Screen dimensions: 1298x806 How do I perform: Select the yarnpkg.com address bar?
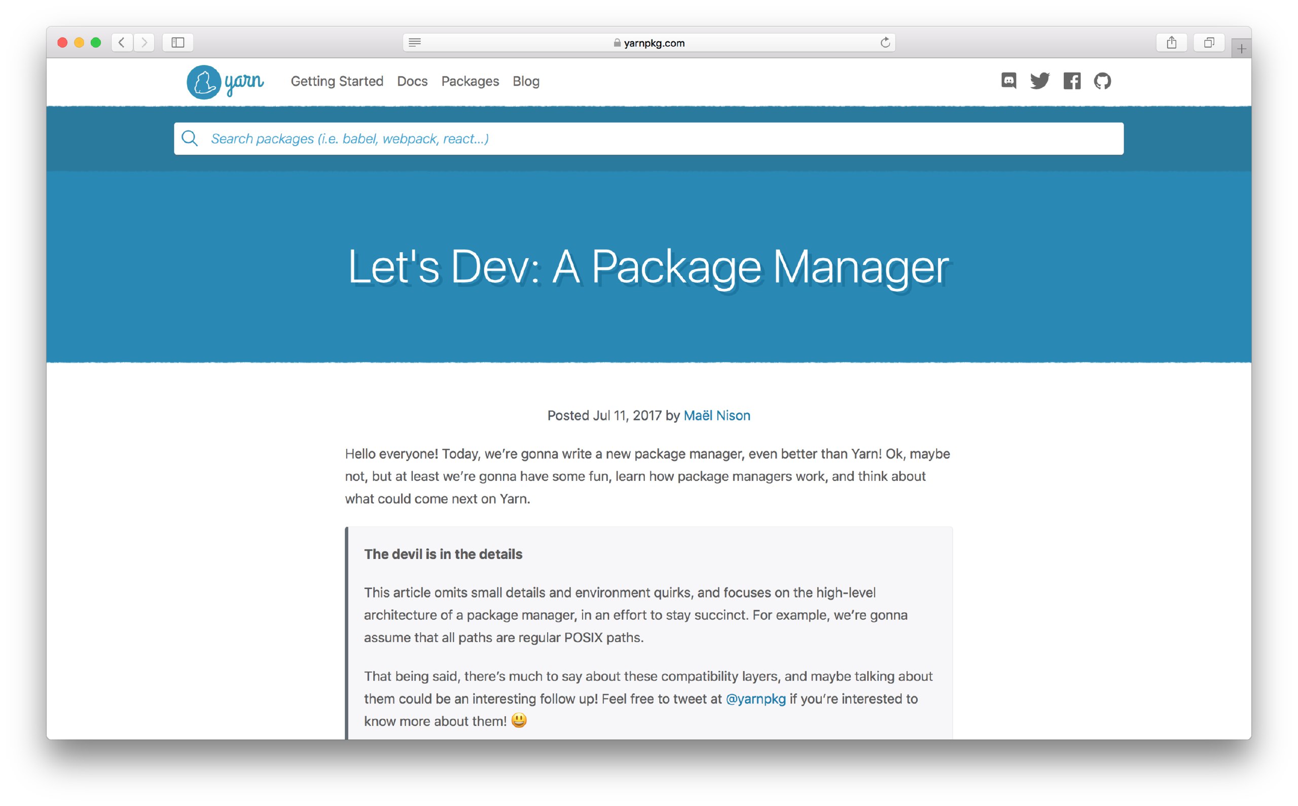(x=648, y=43)
